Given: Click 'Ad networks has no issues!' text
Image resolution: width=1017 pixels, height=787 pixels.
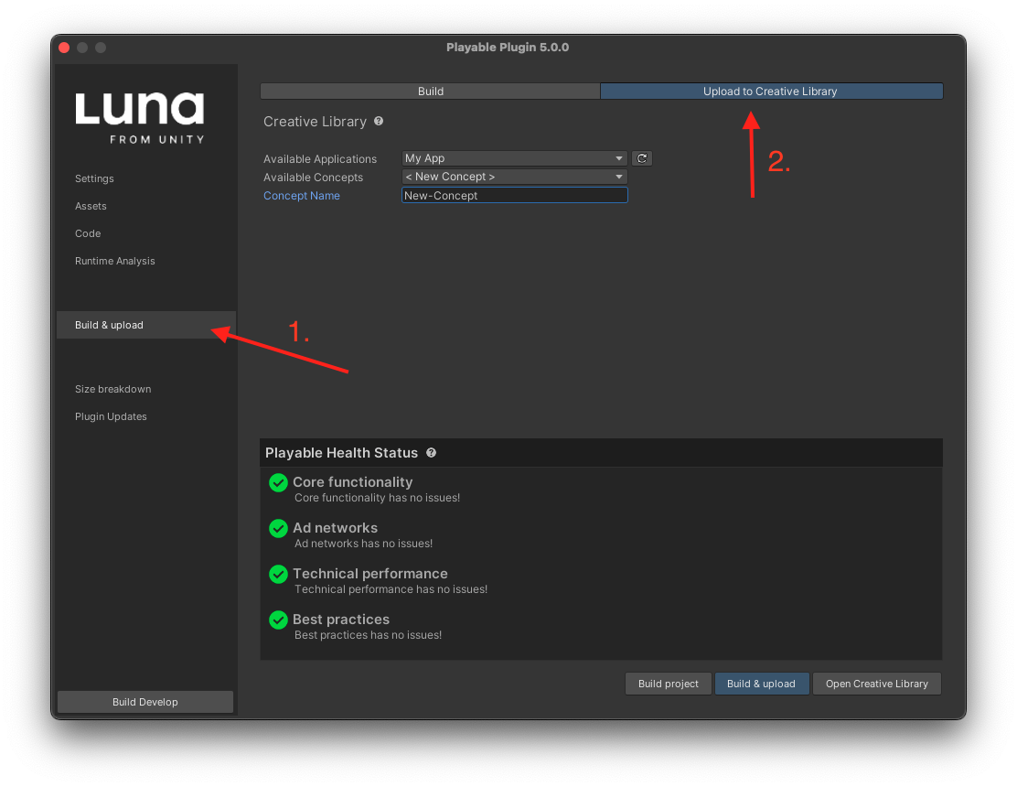Looking at the screenshot, I should point(363,544).
